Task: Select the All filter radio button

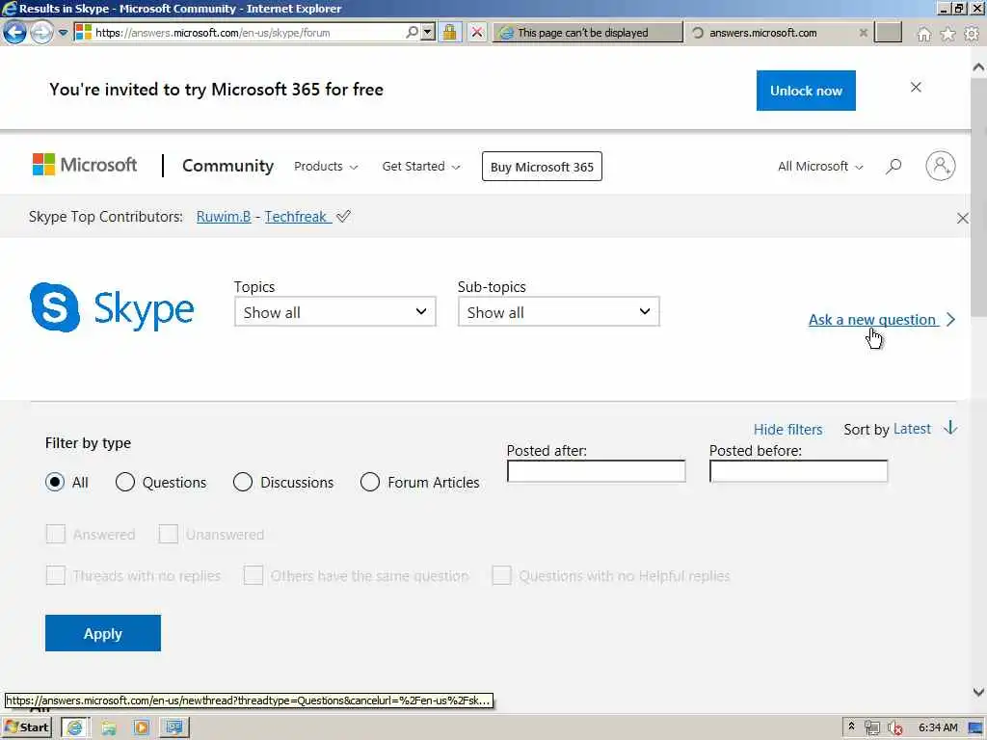Action: pos(55,482)
